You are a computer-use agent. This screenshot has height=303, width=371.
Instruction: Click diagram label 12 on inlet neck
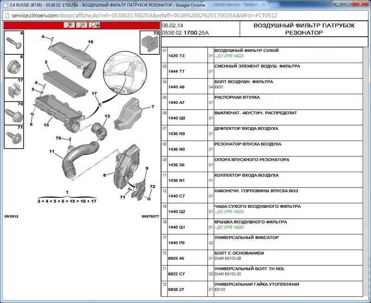pos(107,116)
